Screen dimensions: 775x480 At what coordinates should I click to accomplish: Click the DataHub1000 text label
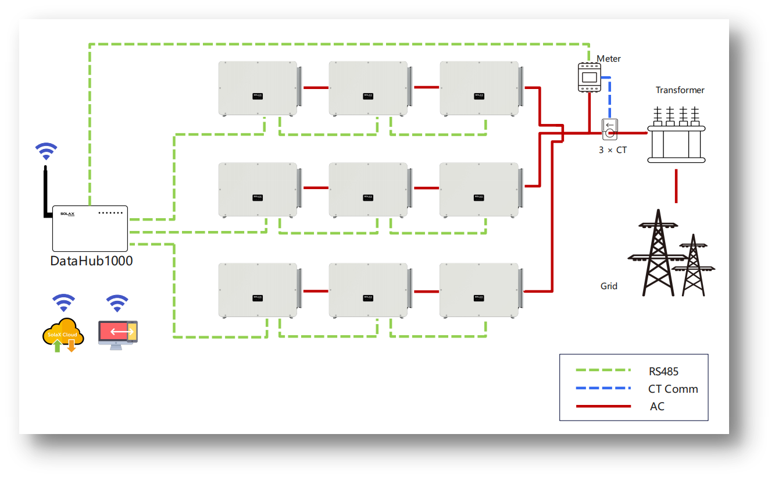pos(91,261)
